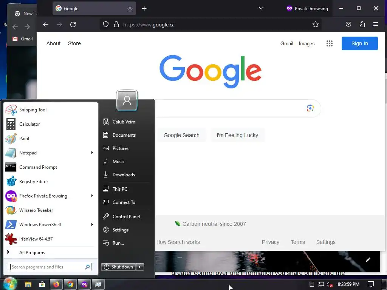The image size is (387, 290).
Task: Expand Notepad jump list arrow
Action: pos(92,153)
